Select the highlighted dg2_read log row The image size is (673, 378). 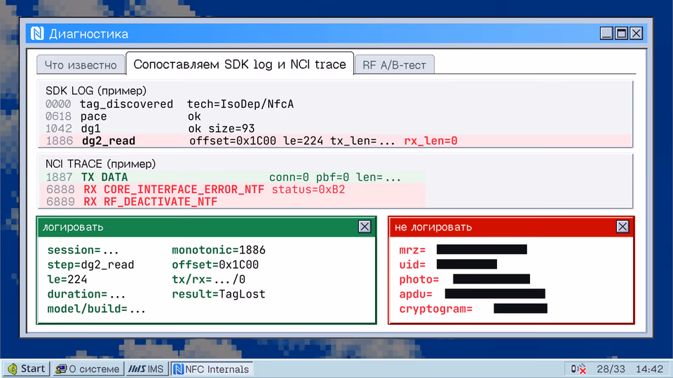(335, 141)
